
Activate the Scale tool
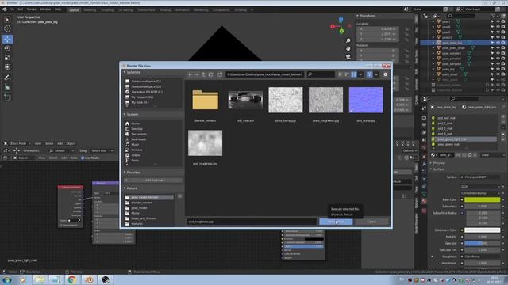tap(7, 58)
